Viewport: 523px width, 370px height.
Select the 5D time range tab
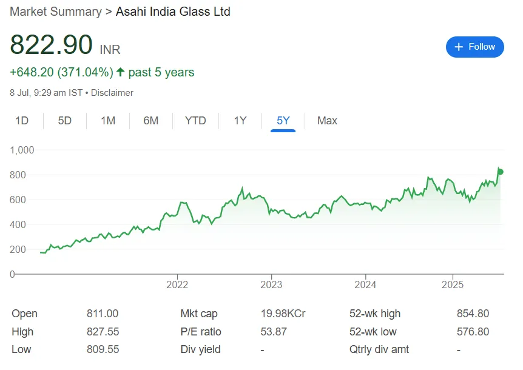pyautogui.click(x=65, y=121)
